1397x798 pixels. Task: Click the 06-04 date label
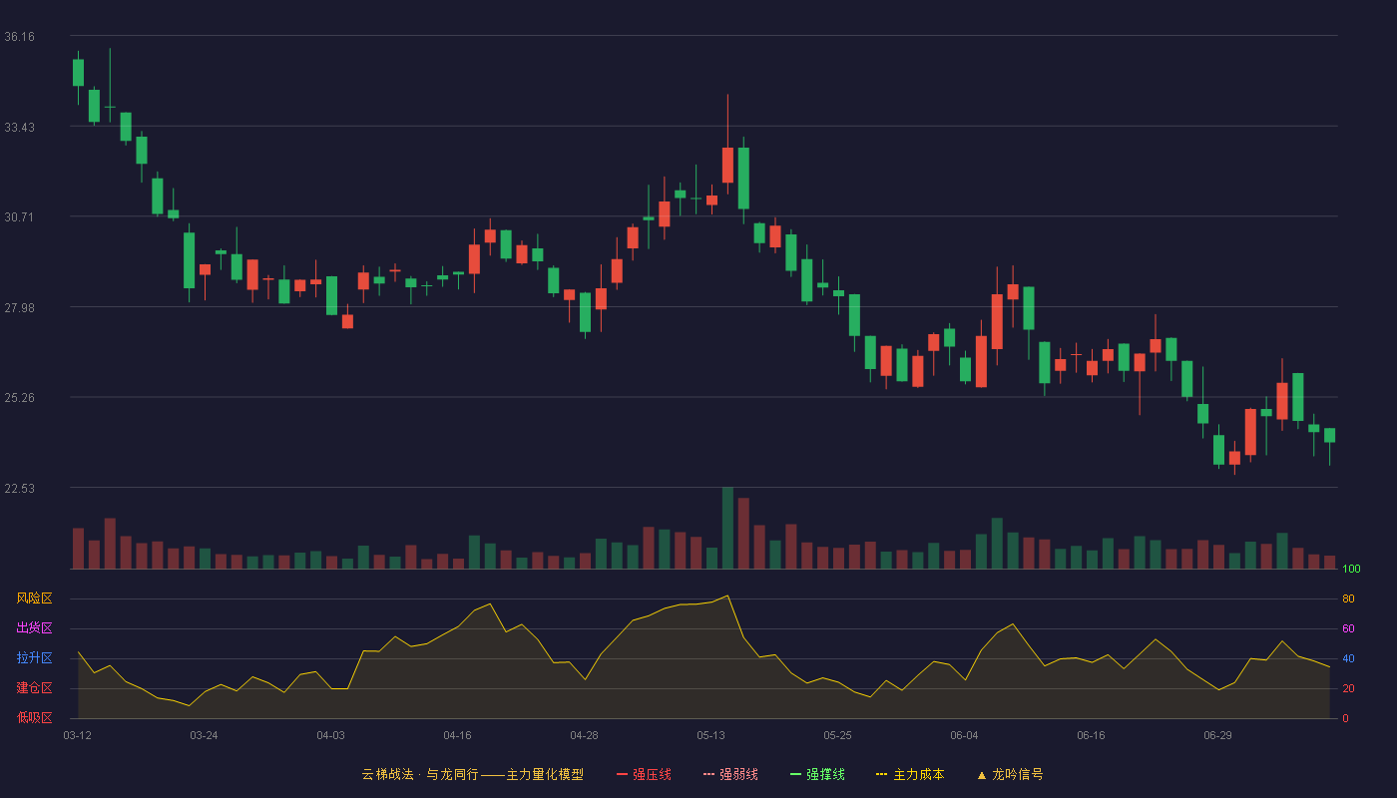(964, 735)
